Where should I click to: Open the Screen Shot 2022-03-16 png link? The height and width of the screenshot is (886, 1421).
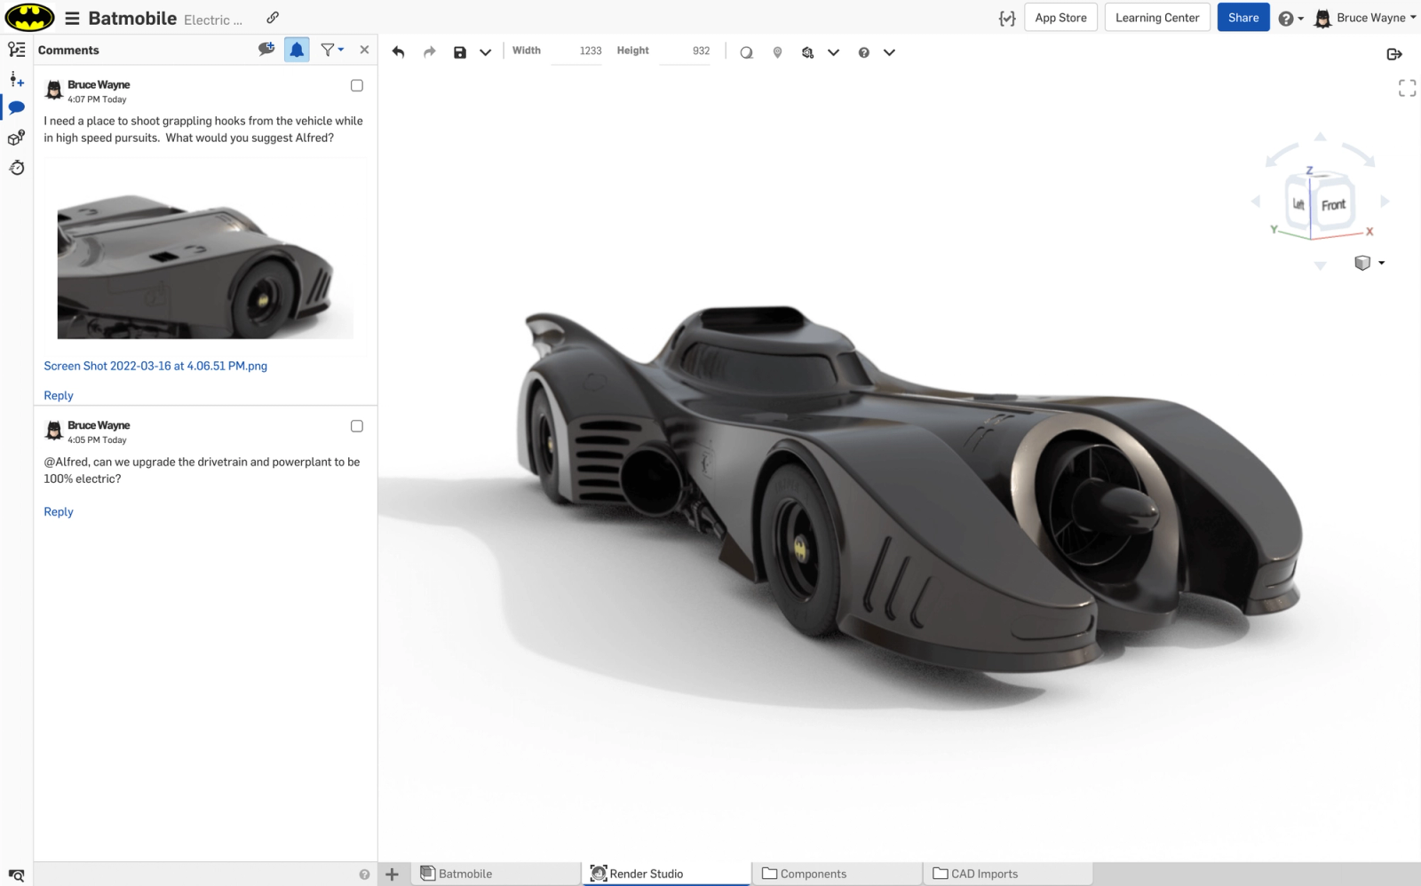(x=155, y=366)
